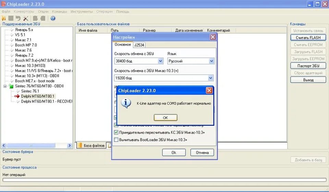Open the Команды menu
Screen dimensions: 329x192
click(x=60, y=12)
